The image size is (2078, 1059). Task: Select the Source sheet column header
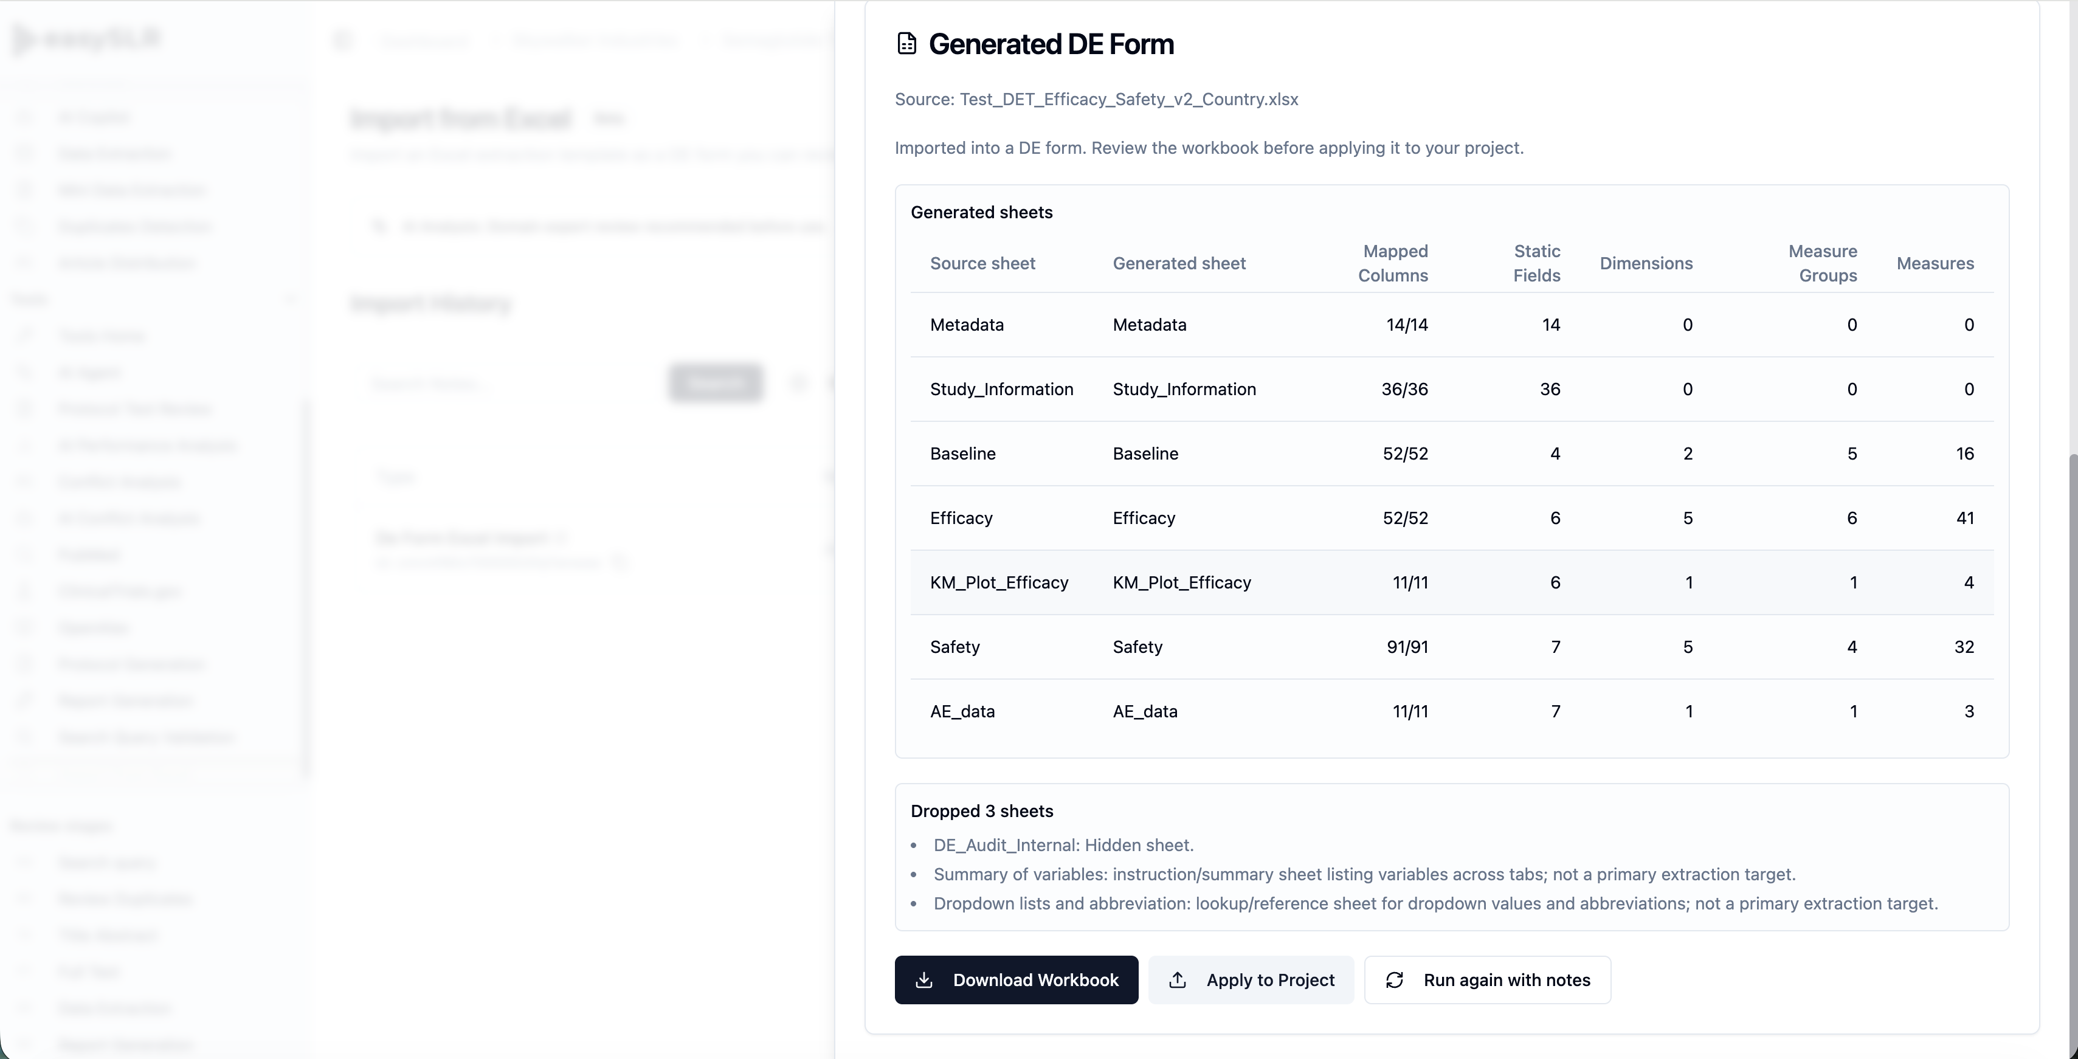(982, 263)
